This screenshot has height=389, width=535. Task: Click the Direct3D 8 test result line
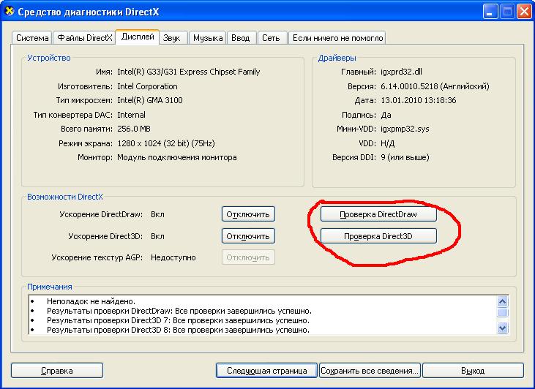(x=178, y=330)
